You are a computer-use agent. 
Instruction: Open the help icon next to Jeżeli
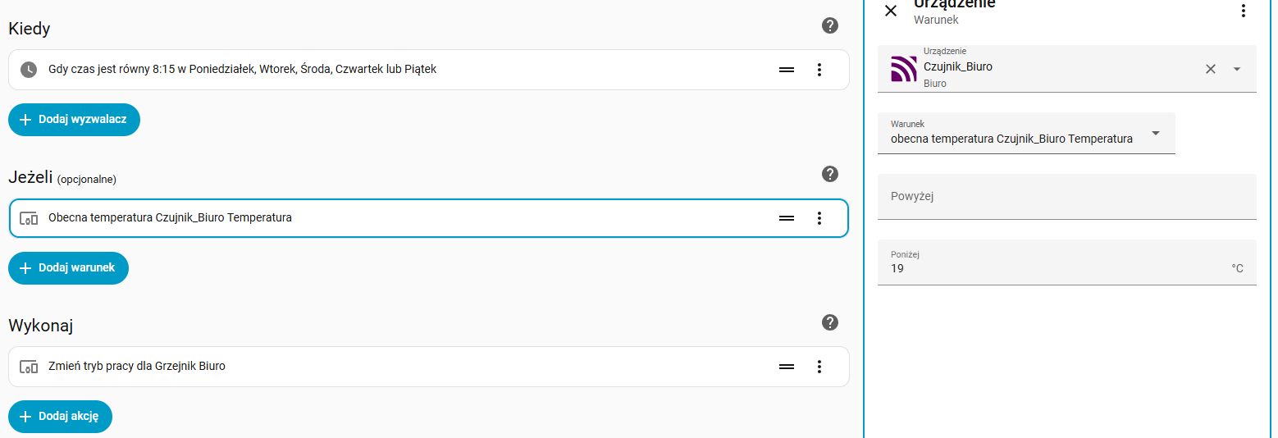(x=829, y=174)
